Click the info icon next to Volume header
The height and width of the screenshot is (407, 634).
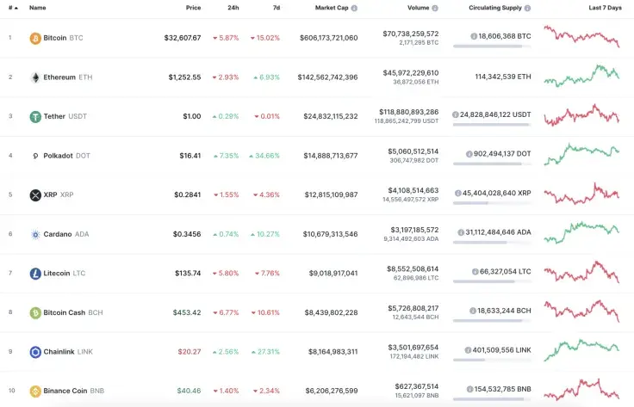(435, 8)
